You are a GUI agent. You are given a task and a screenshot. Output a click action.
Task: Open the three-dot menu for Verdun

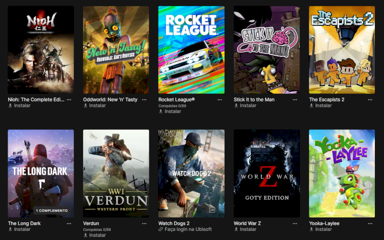point(144,224)
